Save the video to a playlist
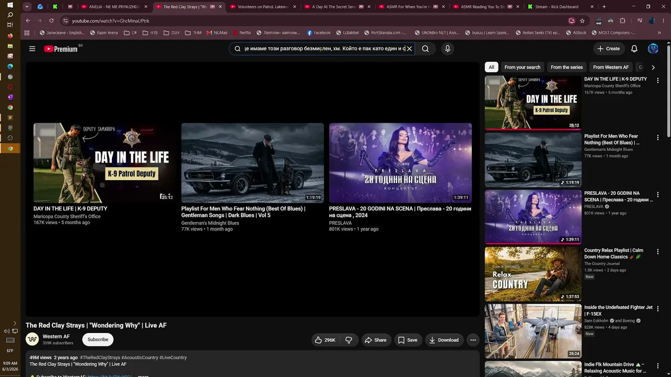 pos(408,340)
